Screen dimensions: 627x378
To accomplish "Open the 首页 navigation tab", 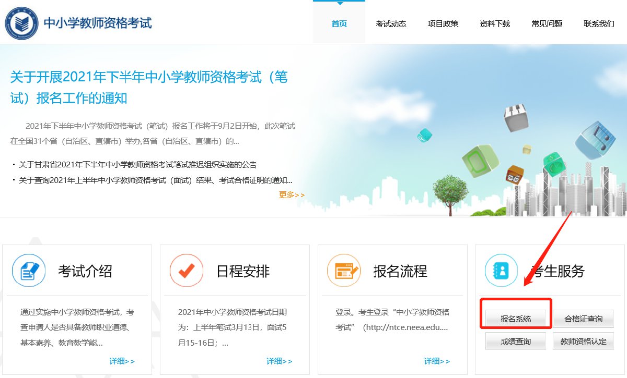I will coord(339,24).
